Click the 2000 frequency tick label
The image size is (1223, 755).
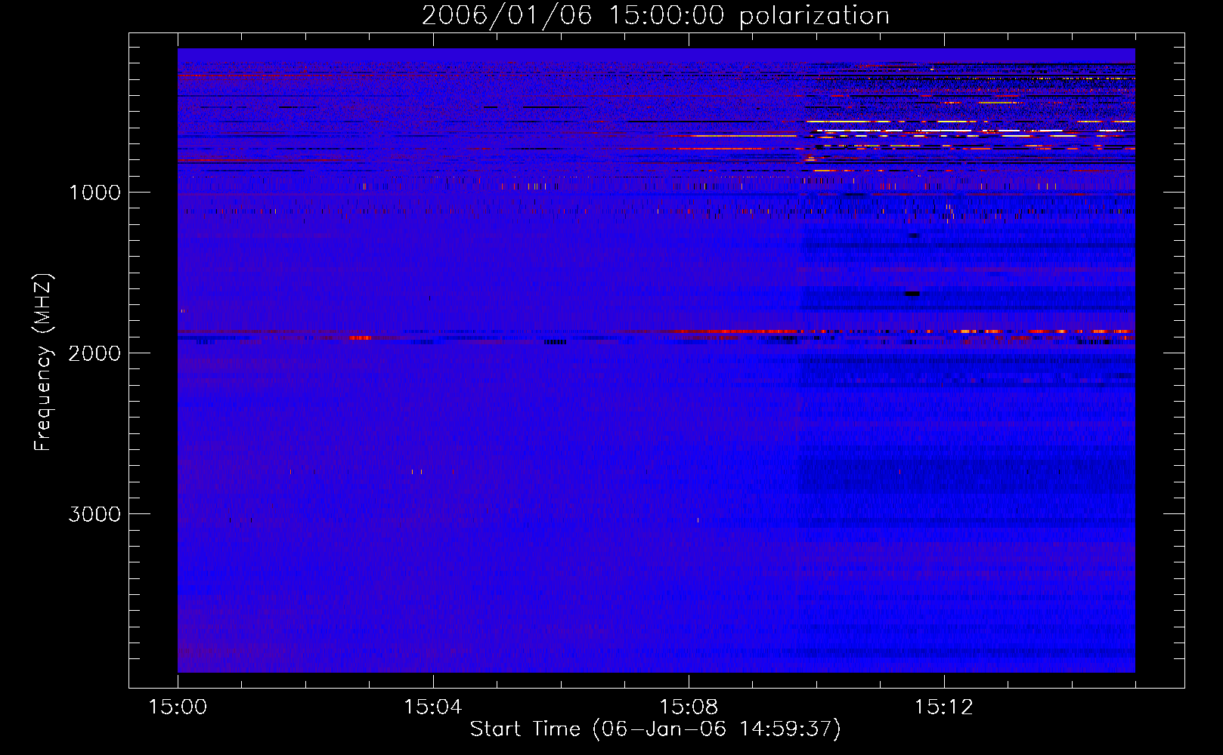tap(94, 353)
